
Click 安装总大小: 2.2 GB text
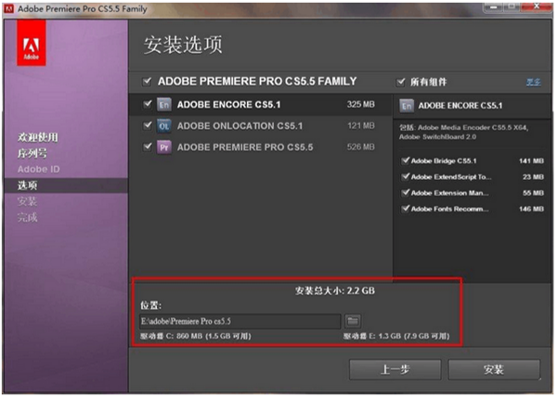click(x=334, y=291)
